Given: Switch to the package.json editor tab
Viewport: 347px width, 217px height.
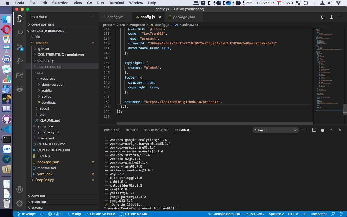Looking at the screenshot, I should point(184,17).
